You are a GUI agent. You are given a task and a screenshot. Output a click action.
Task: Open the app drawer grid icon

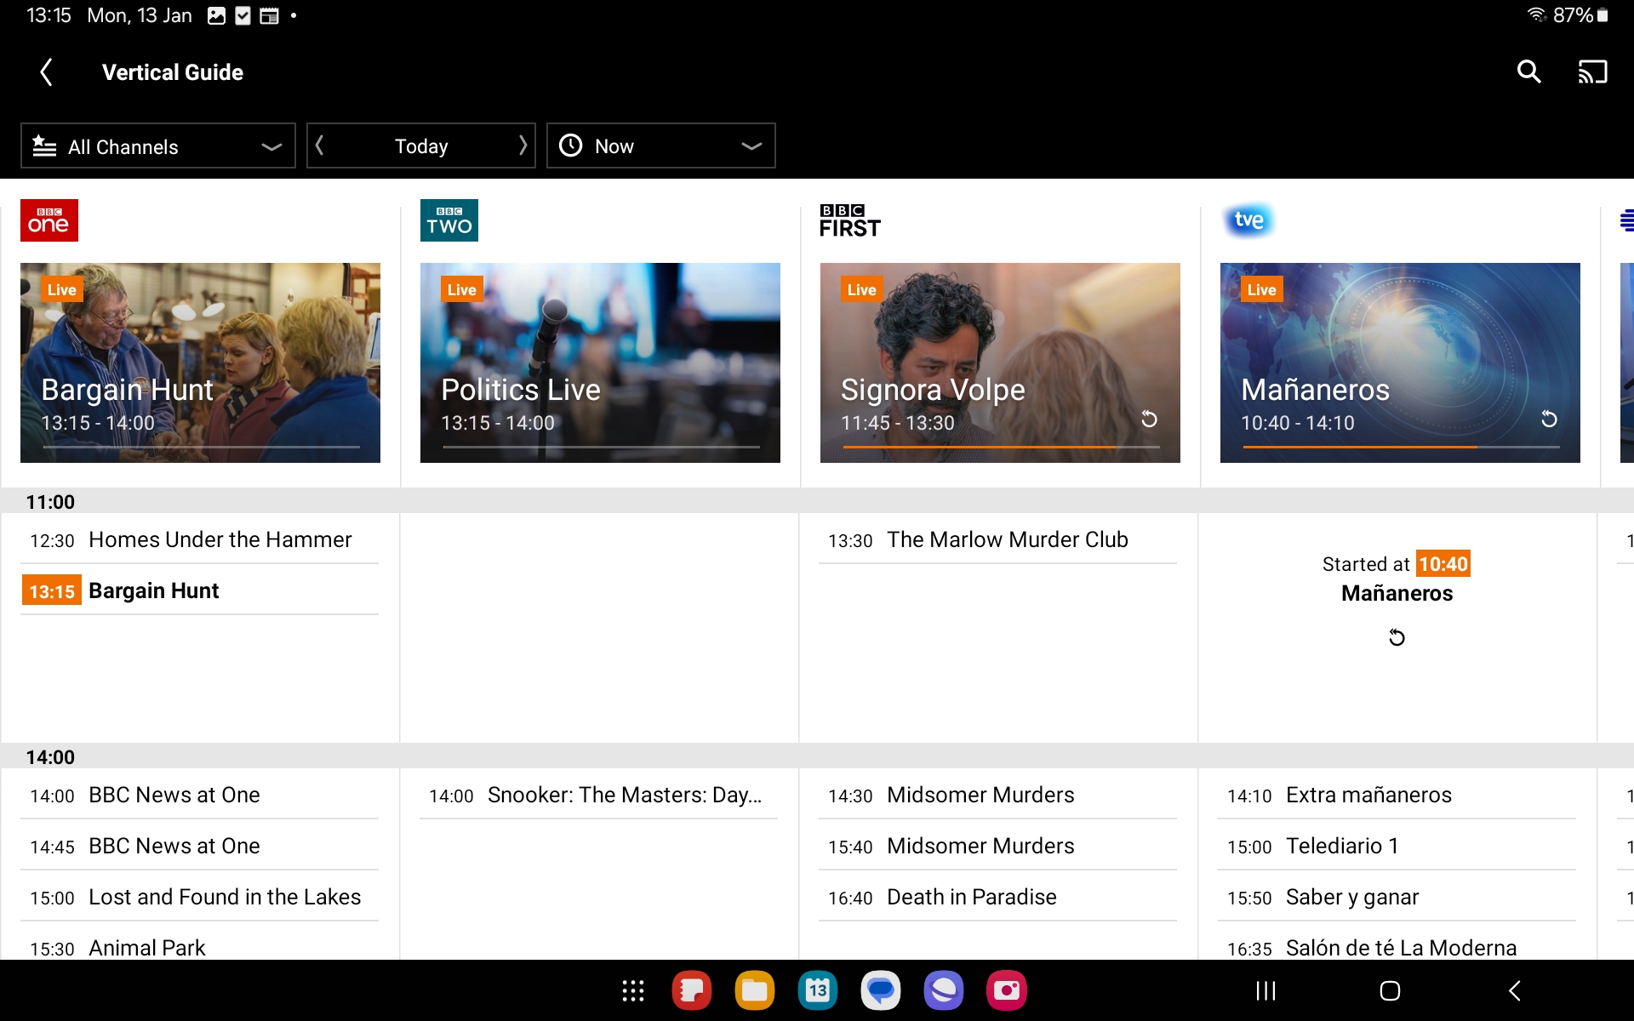632,990
